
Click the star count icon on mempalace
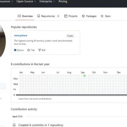[x=28, y=50]
